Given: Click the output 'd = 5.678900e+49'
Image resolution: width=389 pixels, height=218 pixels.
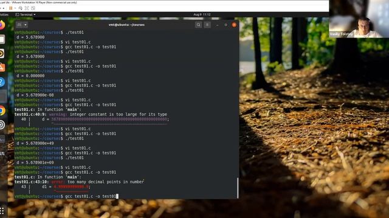Looking at the screenshot, I should pos(35,143).
